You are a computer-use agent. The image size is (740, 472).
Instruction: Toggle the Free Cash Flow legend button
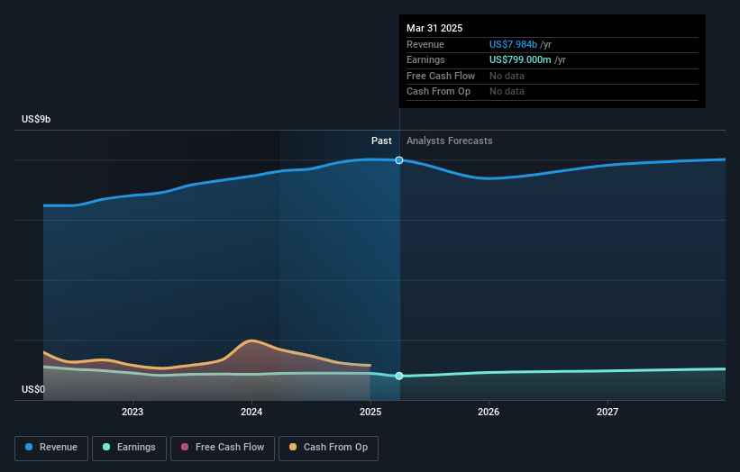(223, 448)
